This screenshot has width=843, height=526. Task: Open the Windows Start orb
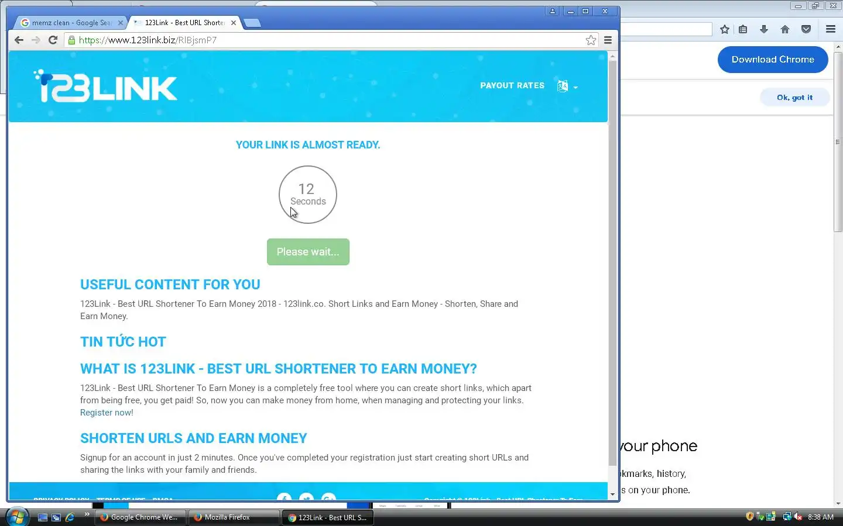coord(16,517)
